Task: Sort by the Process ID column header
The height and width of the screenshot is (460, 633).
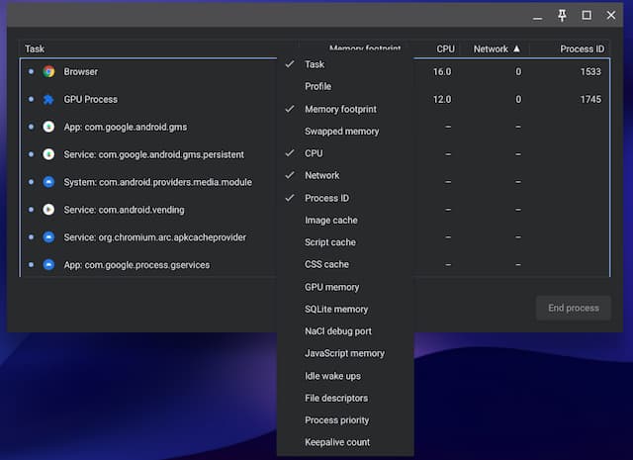Action: tap(581, 48)
